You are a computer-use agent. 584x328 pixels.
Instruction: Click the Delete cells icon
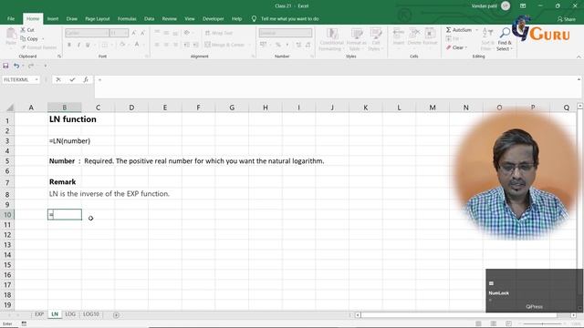point(414,34)
